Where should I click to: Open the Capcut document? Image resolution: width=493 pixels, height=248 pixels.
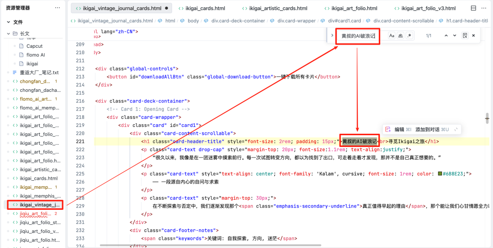click(34, 46)
